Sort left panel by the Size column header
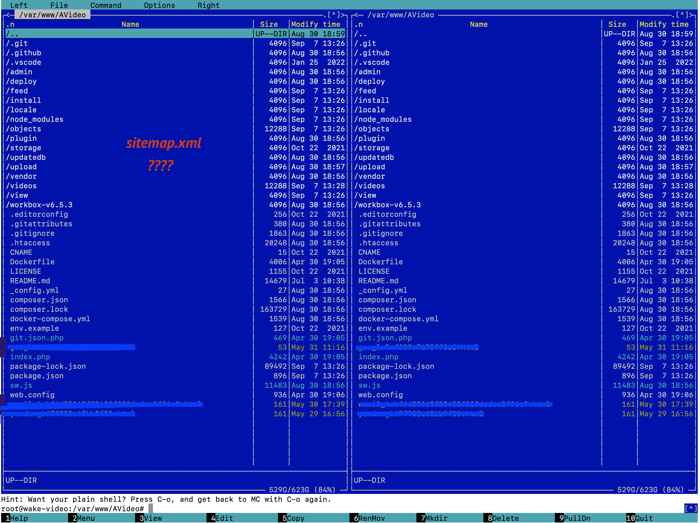 [269, 24]
